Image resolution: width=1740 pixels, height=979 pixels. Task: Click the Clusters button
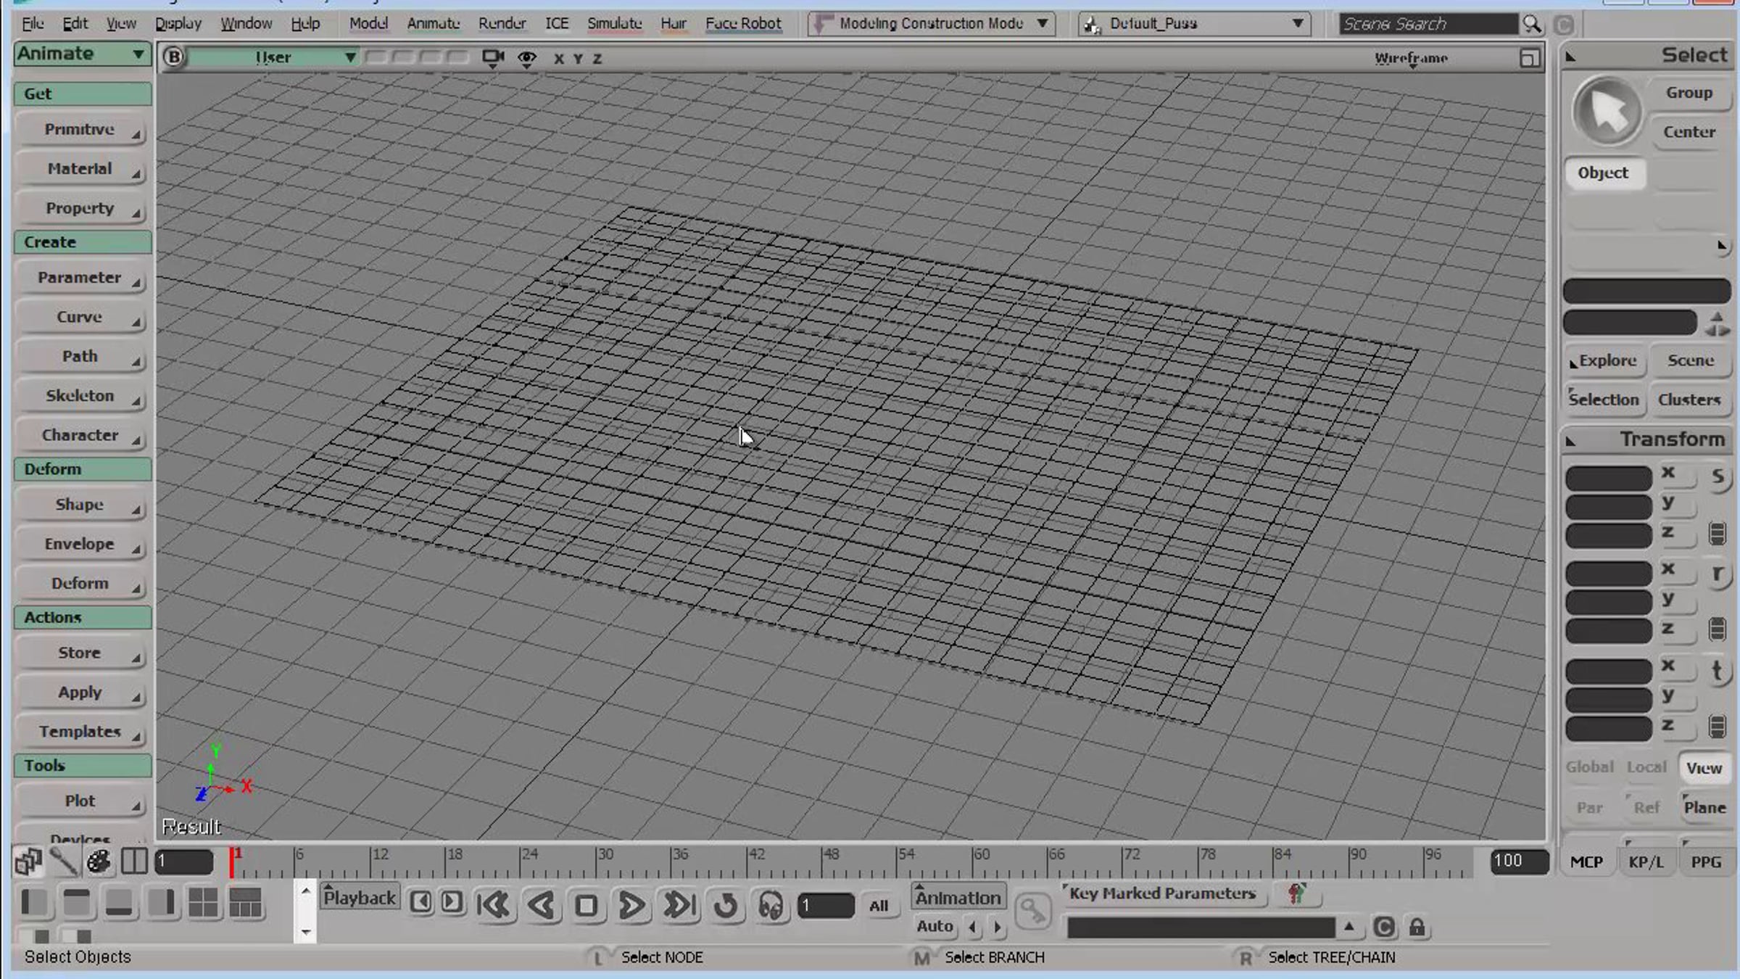pos(1689,400)
